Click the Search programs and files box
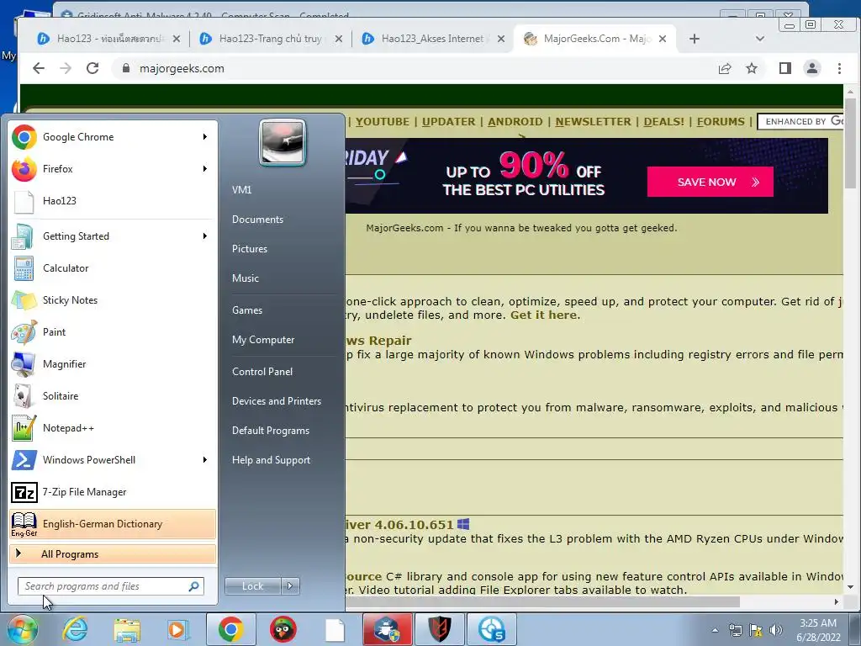This screenshot has height=646, width=861. coord(111,586)
